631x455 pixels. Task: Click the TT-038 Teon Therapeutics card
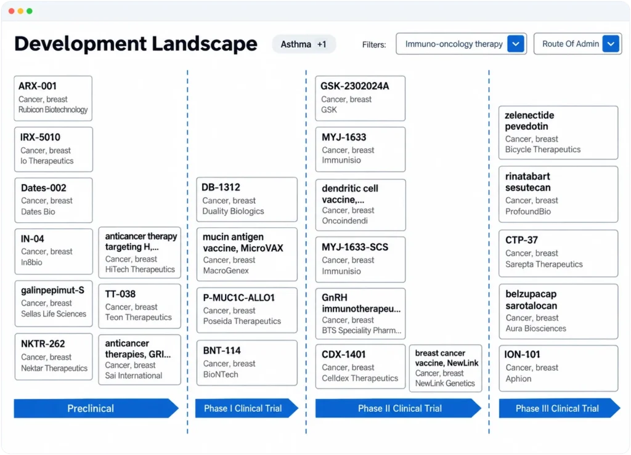(140, 306)
